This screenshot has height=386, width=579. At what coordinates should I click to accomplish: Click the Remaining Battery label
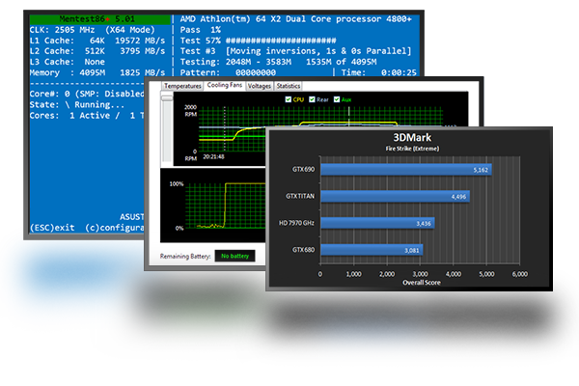[185, 256]
